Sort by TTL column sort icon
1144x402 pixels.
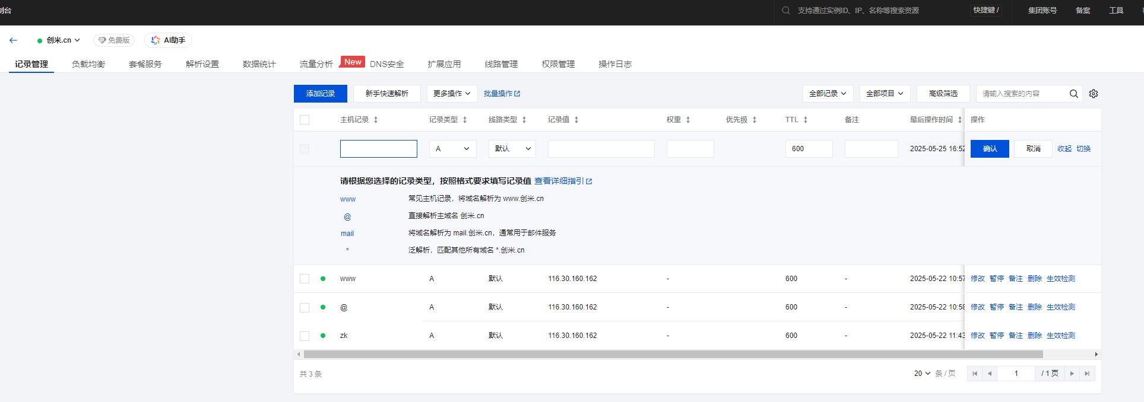(806, 120)
